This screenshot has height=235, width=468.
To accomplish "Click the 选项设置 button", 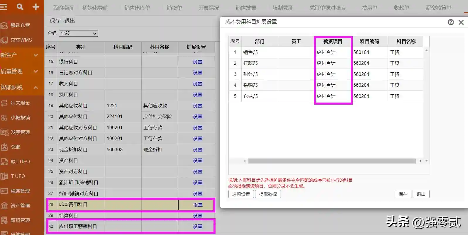I will tap(241, 194).
